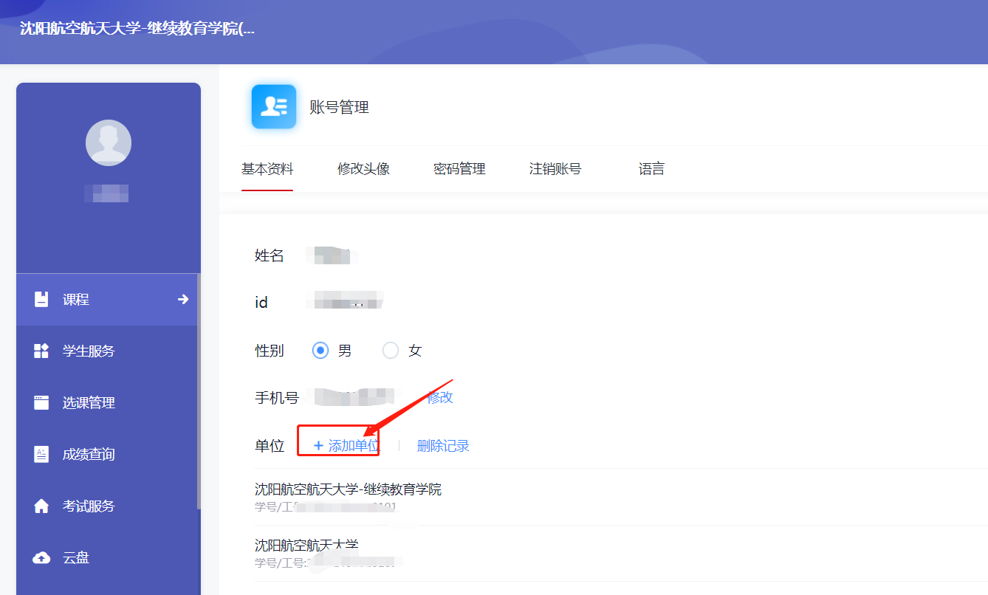Click the 修改 link next to 手机号
Screen dimensions: 988x595
pyautogui.click(x=440, y=397)
